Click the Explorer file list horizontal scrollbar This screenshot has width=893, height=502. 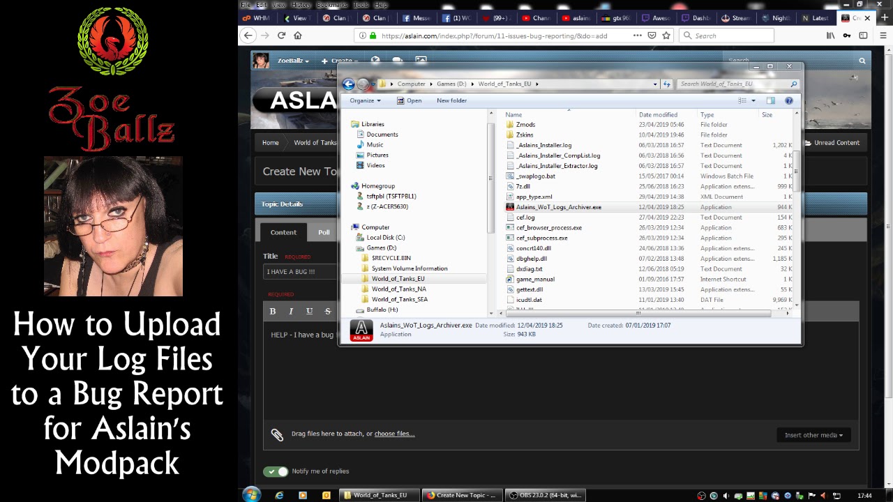[638, 313]
